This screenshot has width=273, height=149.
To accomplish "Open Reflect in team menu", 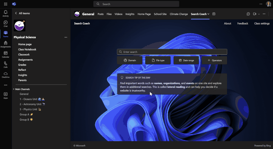I will point(22,70).
